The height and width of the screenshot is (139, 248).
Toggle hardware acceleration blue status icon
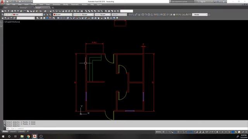232,132
